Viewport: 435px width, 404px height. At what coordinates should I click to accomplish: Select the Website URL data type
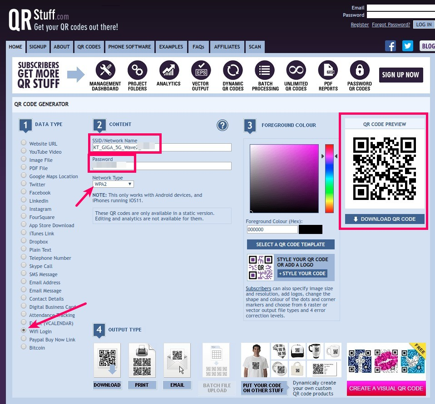click(24, 142)
